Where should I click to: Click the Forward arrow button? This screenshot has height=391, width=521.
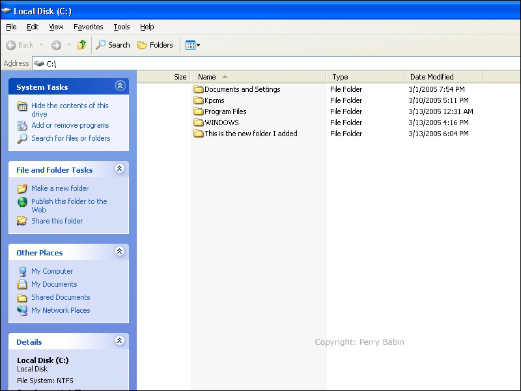(56, 45)
